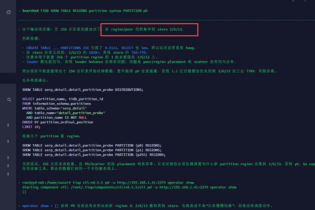Click the heading '先补两组确认:'
Image resolution: width=315 pixels, height=210 pixels.
35,80
